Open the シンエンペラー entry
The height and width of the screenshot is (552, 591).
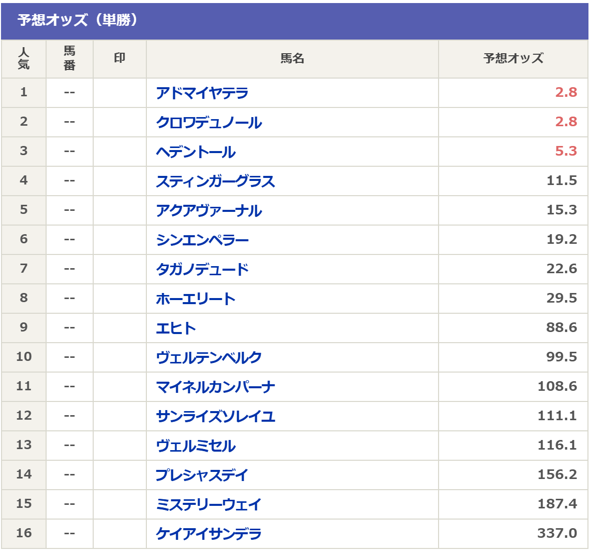202,240
